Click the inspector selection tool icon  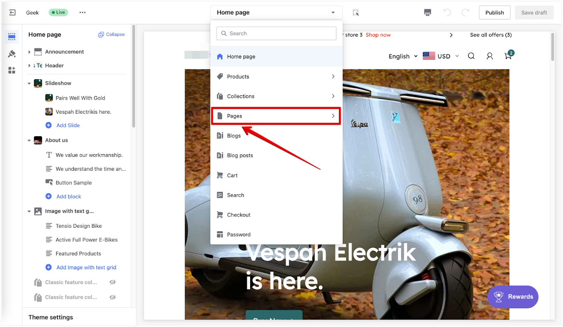(356, 13)
